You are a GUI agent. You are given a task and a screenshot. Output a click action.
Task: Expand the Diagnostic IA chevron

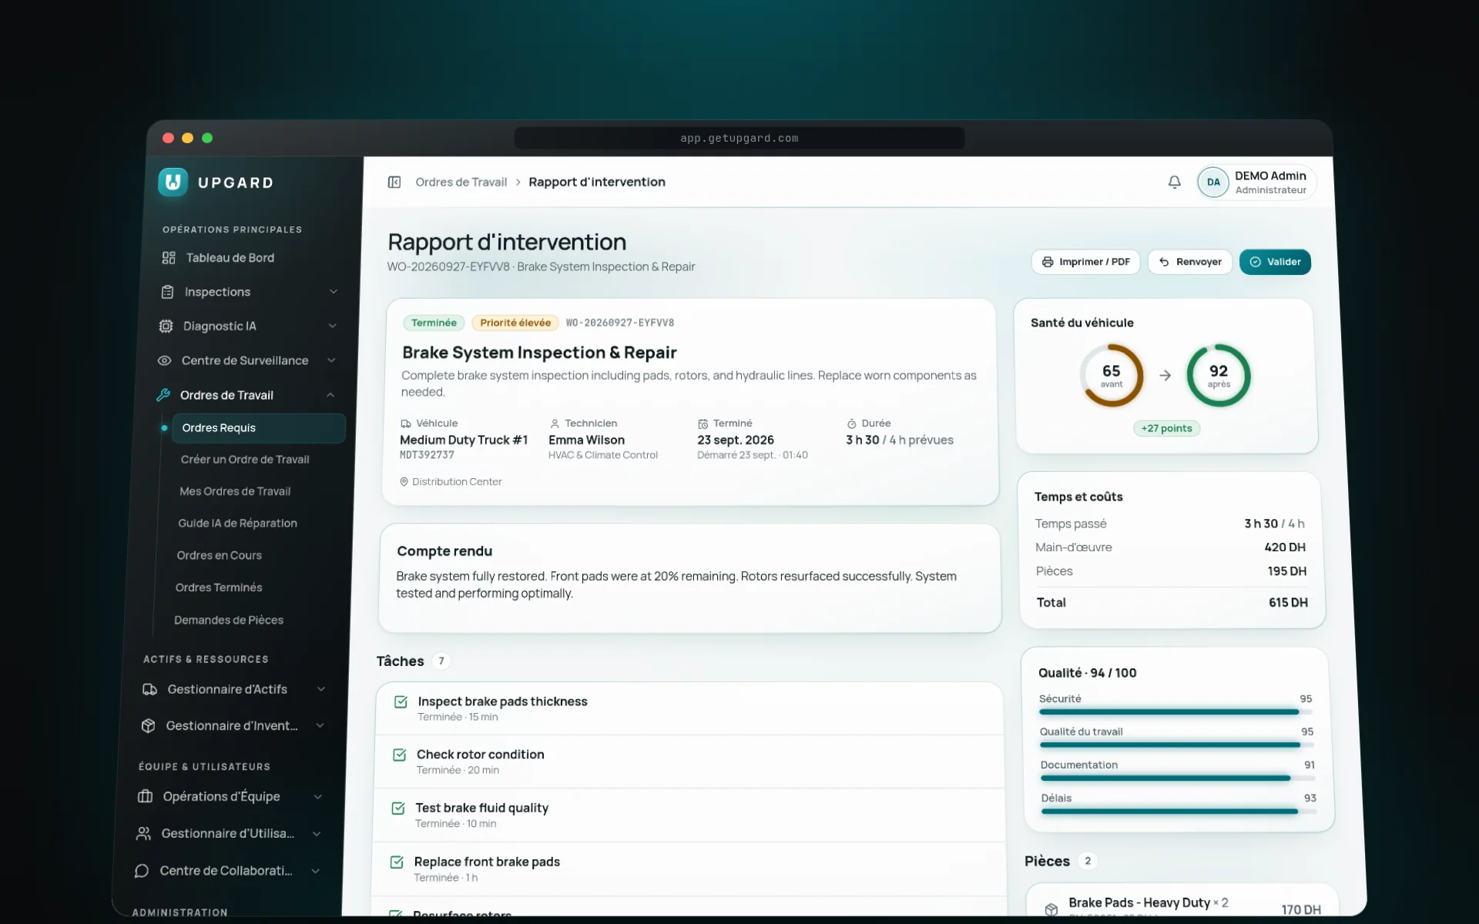tap(333, 326)
